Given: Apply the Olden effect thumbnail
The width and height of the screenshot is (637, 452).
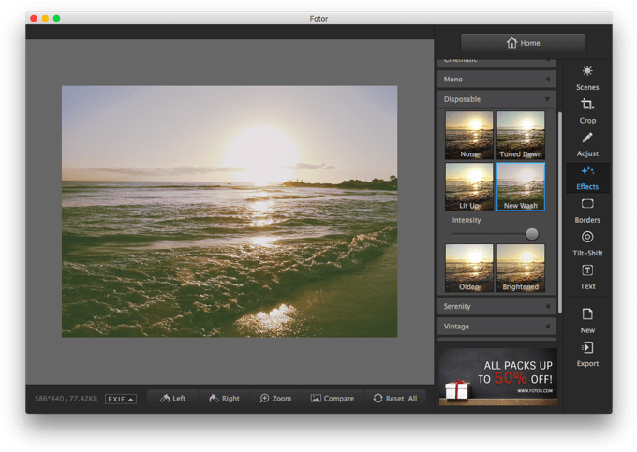Looking at the screenshot, I should [469, 268].
